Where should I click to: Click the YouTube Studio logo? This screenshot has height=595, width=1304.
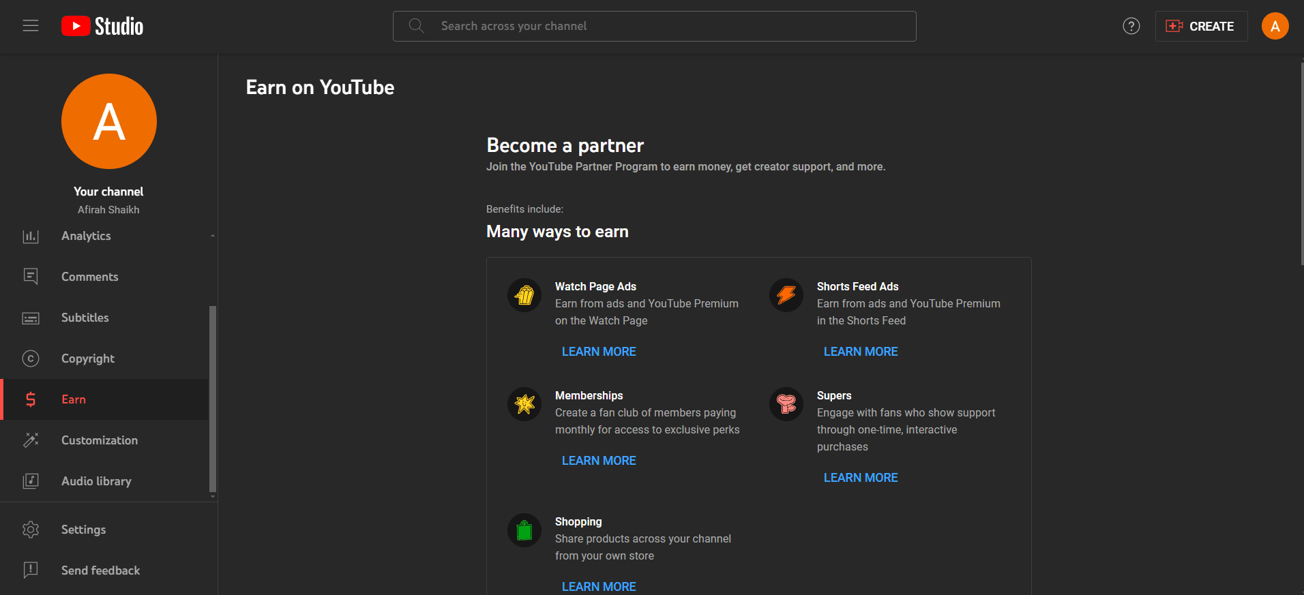pos(102,26)
